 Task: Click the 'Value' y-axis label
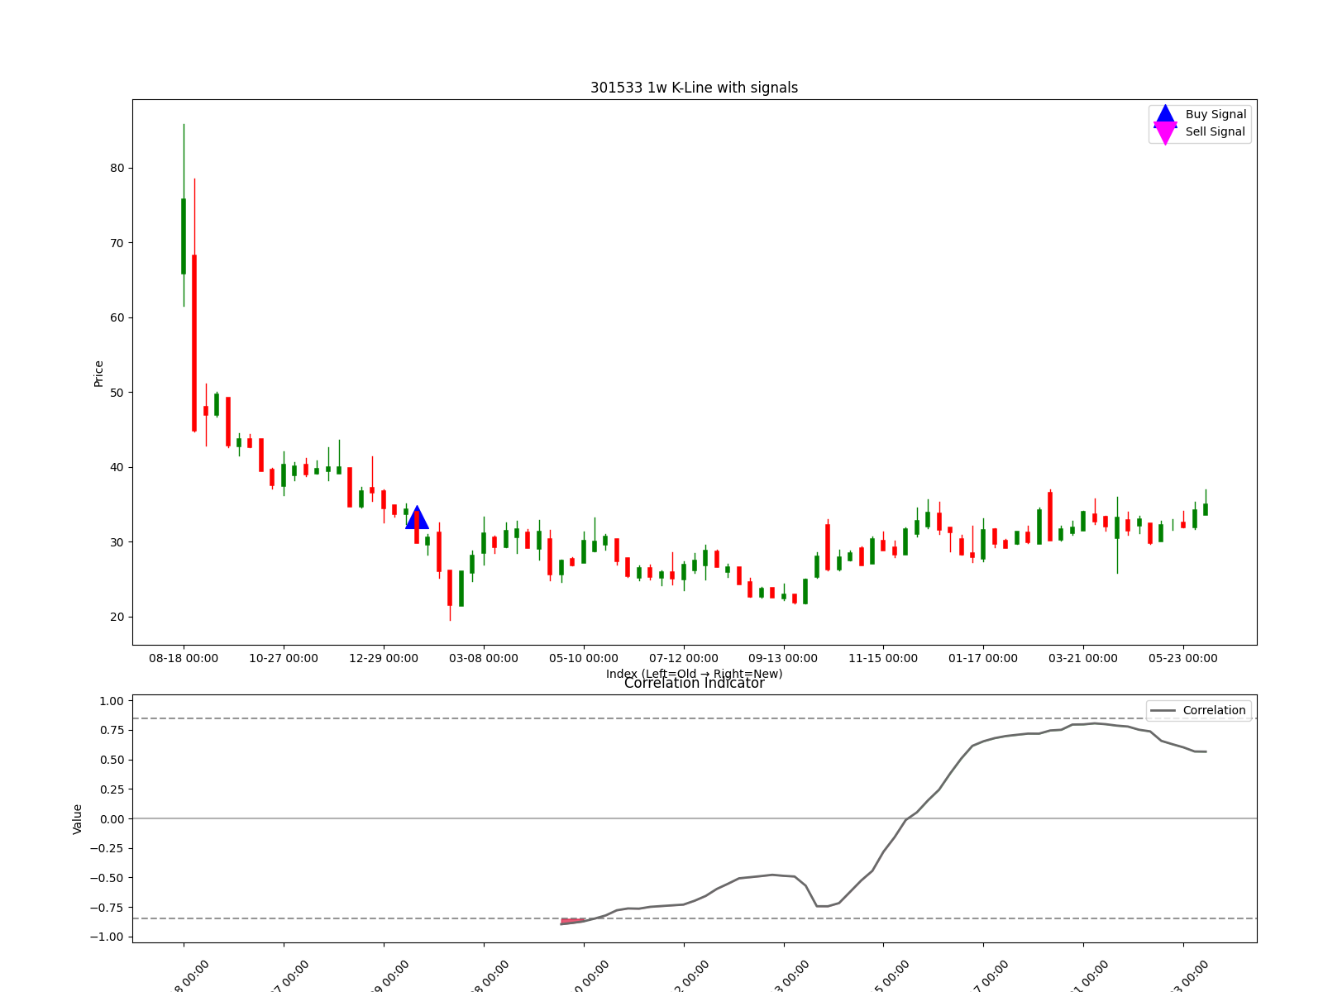[x=78, y=819]
